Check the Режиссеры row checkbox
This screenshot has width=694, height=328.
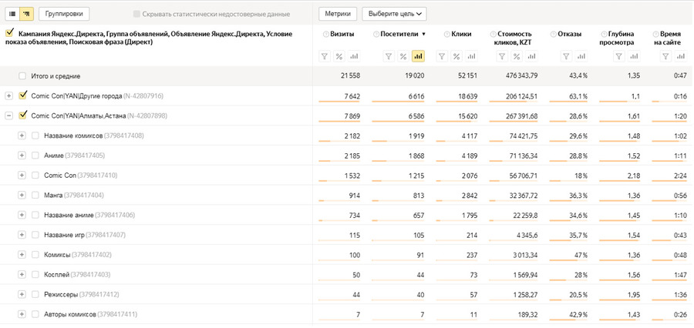tap(35, 294)
